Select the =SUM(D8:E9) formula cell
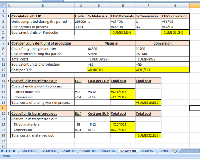Screen dimensions: 200x159 coord(111,59)
